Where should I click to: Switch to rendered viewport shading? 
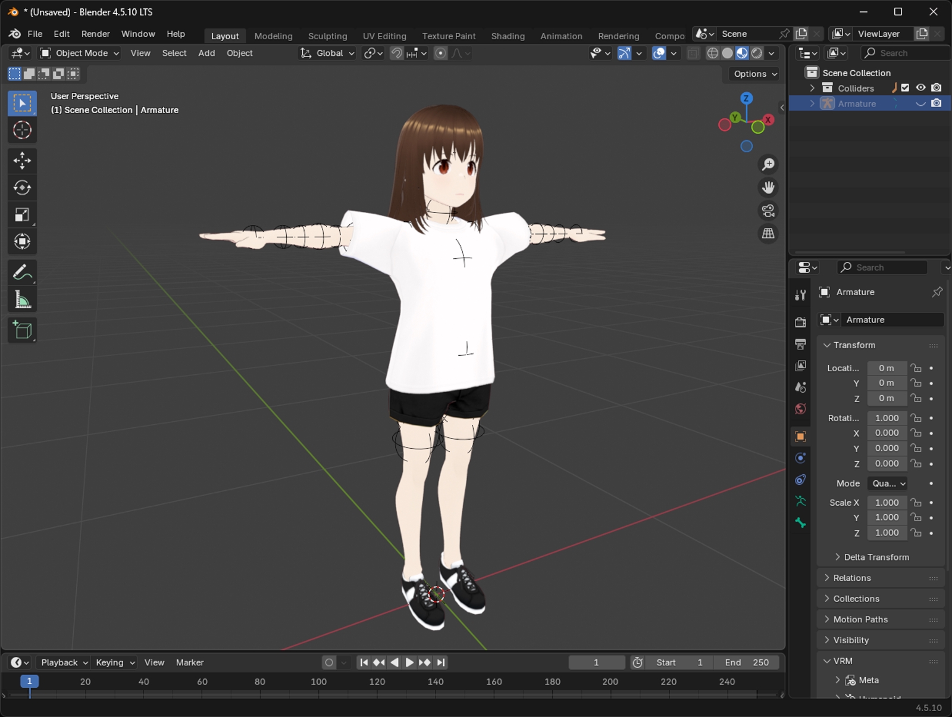[x=757, y=54]
